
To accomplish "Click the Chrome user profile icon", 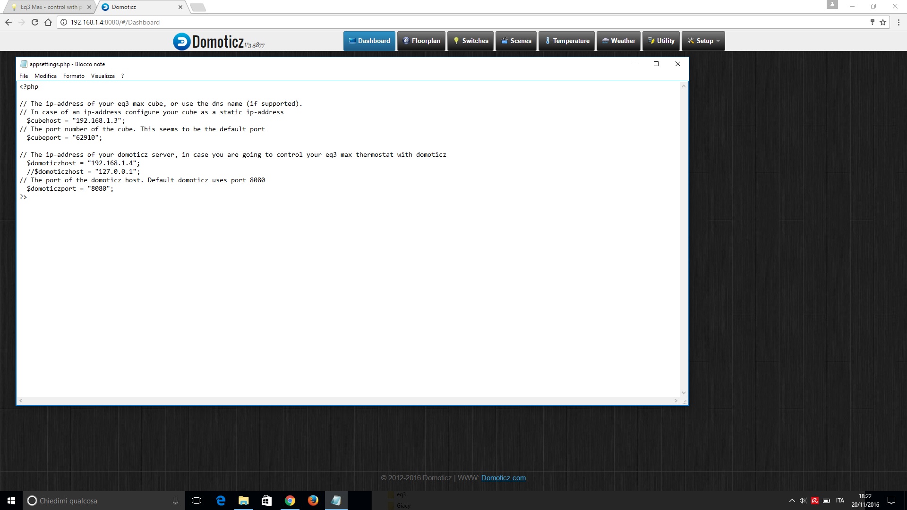I will 832,4.
